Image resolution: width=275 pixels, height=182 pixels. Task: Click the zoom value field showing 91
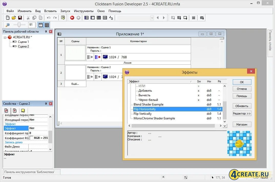click(x=31, y=25)
